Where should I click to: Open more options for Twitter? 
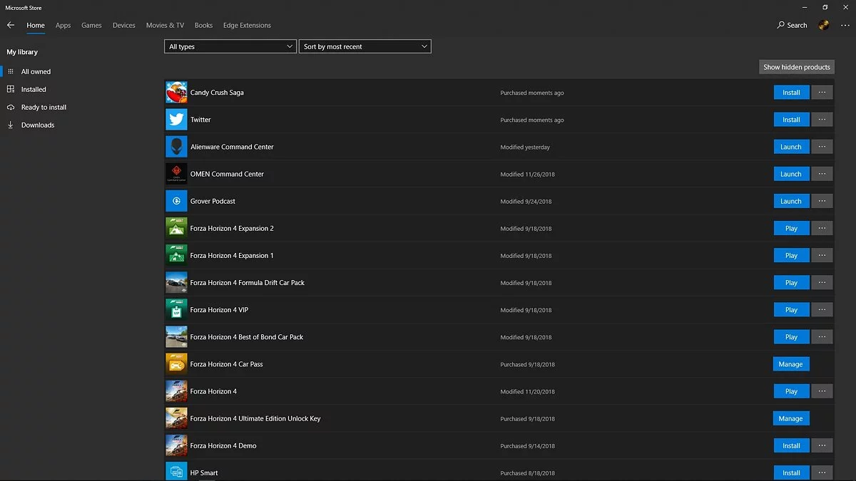pyautogui.click(x=822, y=120)
